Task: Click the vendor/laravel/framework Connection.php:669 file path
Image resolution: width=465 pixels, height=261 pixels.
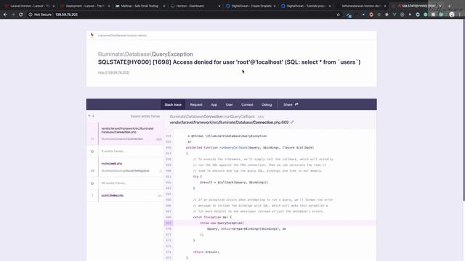Action: pyautogui.click(x=229, y=123)
